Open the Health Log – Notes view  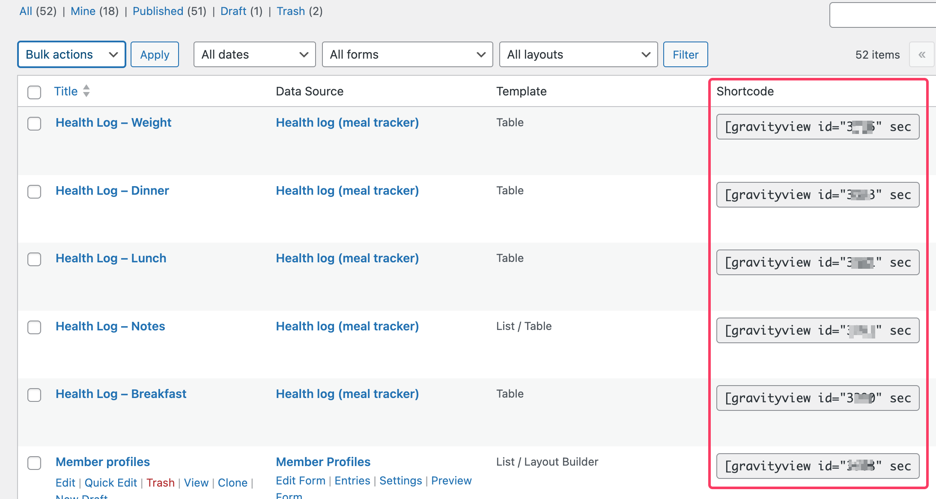point(110,326)
